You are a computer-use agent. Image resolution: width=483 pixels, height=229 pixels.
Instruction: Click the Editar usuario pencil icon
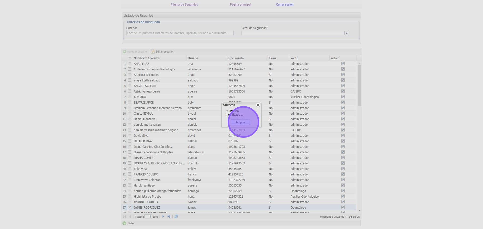[x=153, y=52]
